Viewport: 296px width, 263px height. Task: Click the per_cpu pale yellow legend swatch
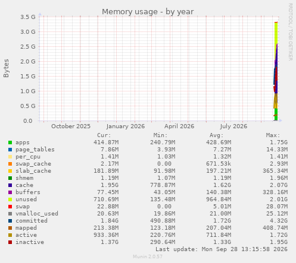10,157
